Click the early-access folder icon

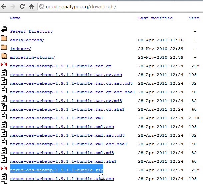point(4,38)
